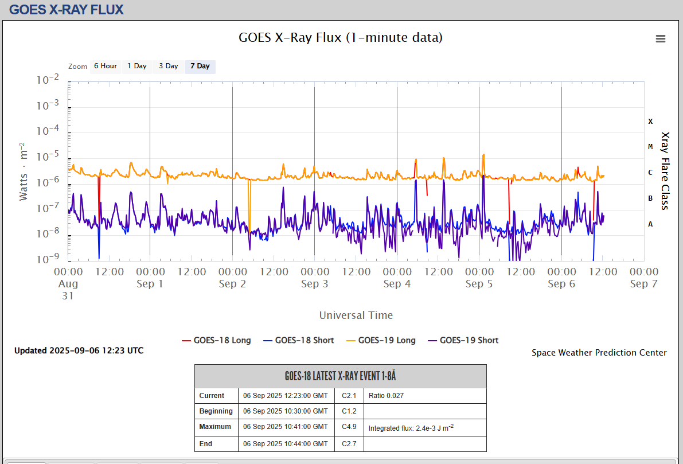Open the chart context menu hamburger icon
This screenshot has width=683, height=464.
(x=660, y=39)
